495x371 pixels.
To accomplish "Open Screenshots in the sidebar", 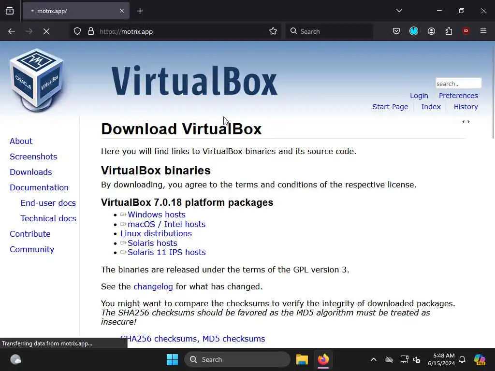I will [x=33, y=157].
